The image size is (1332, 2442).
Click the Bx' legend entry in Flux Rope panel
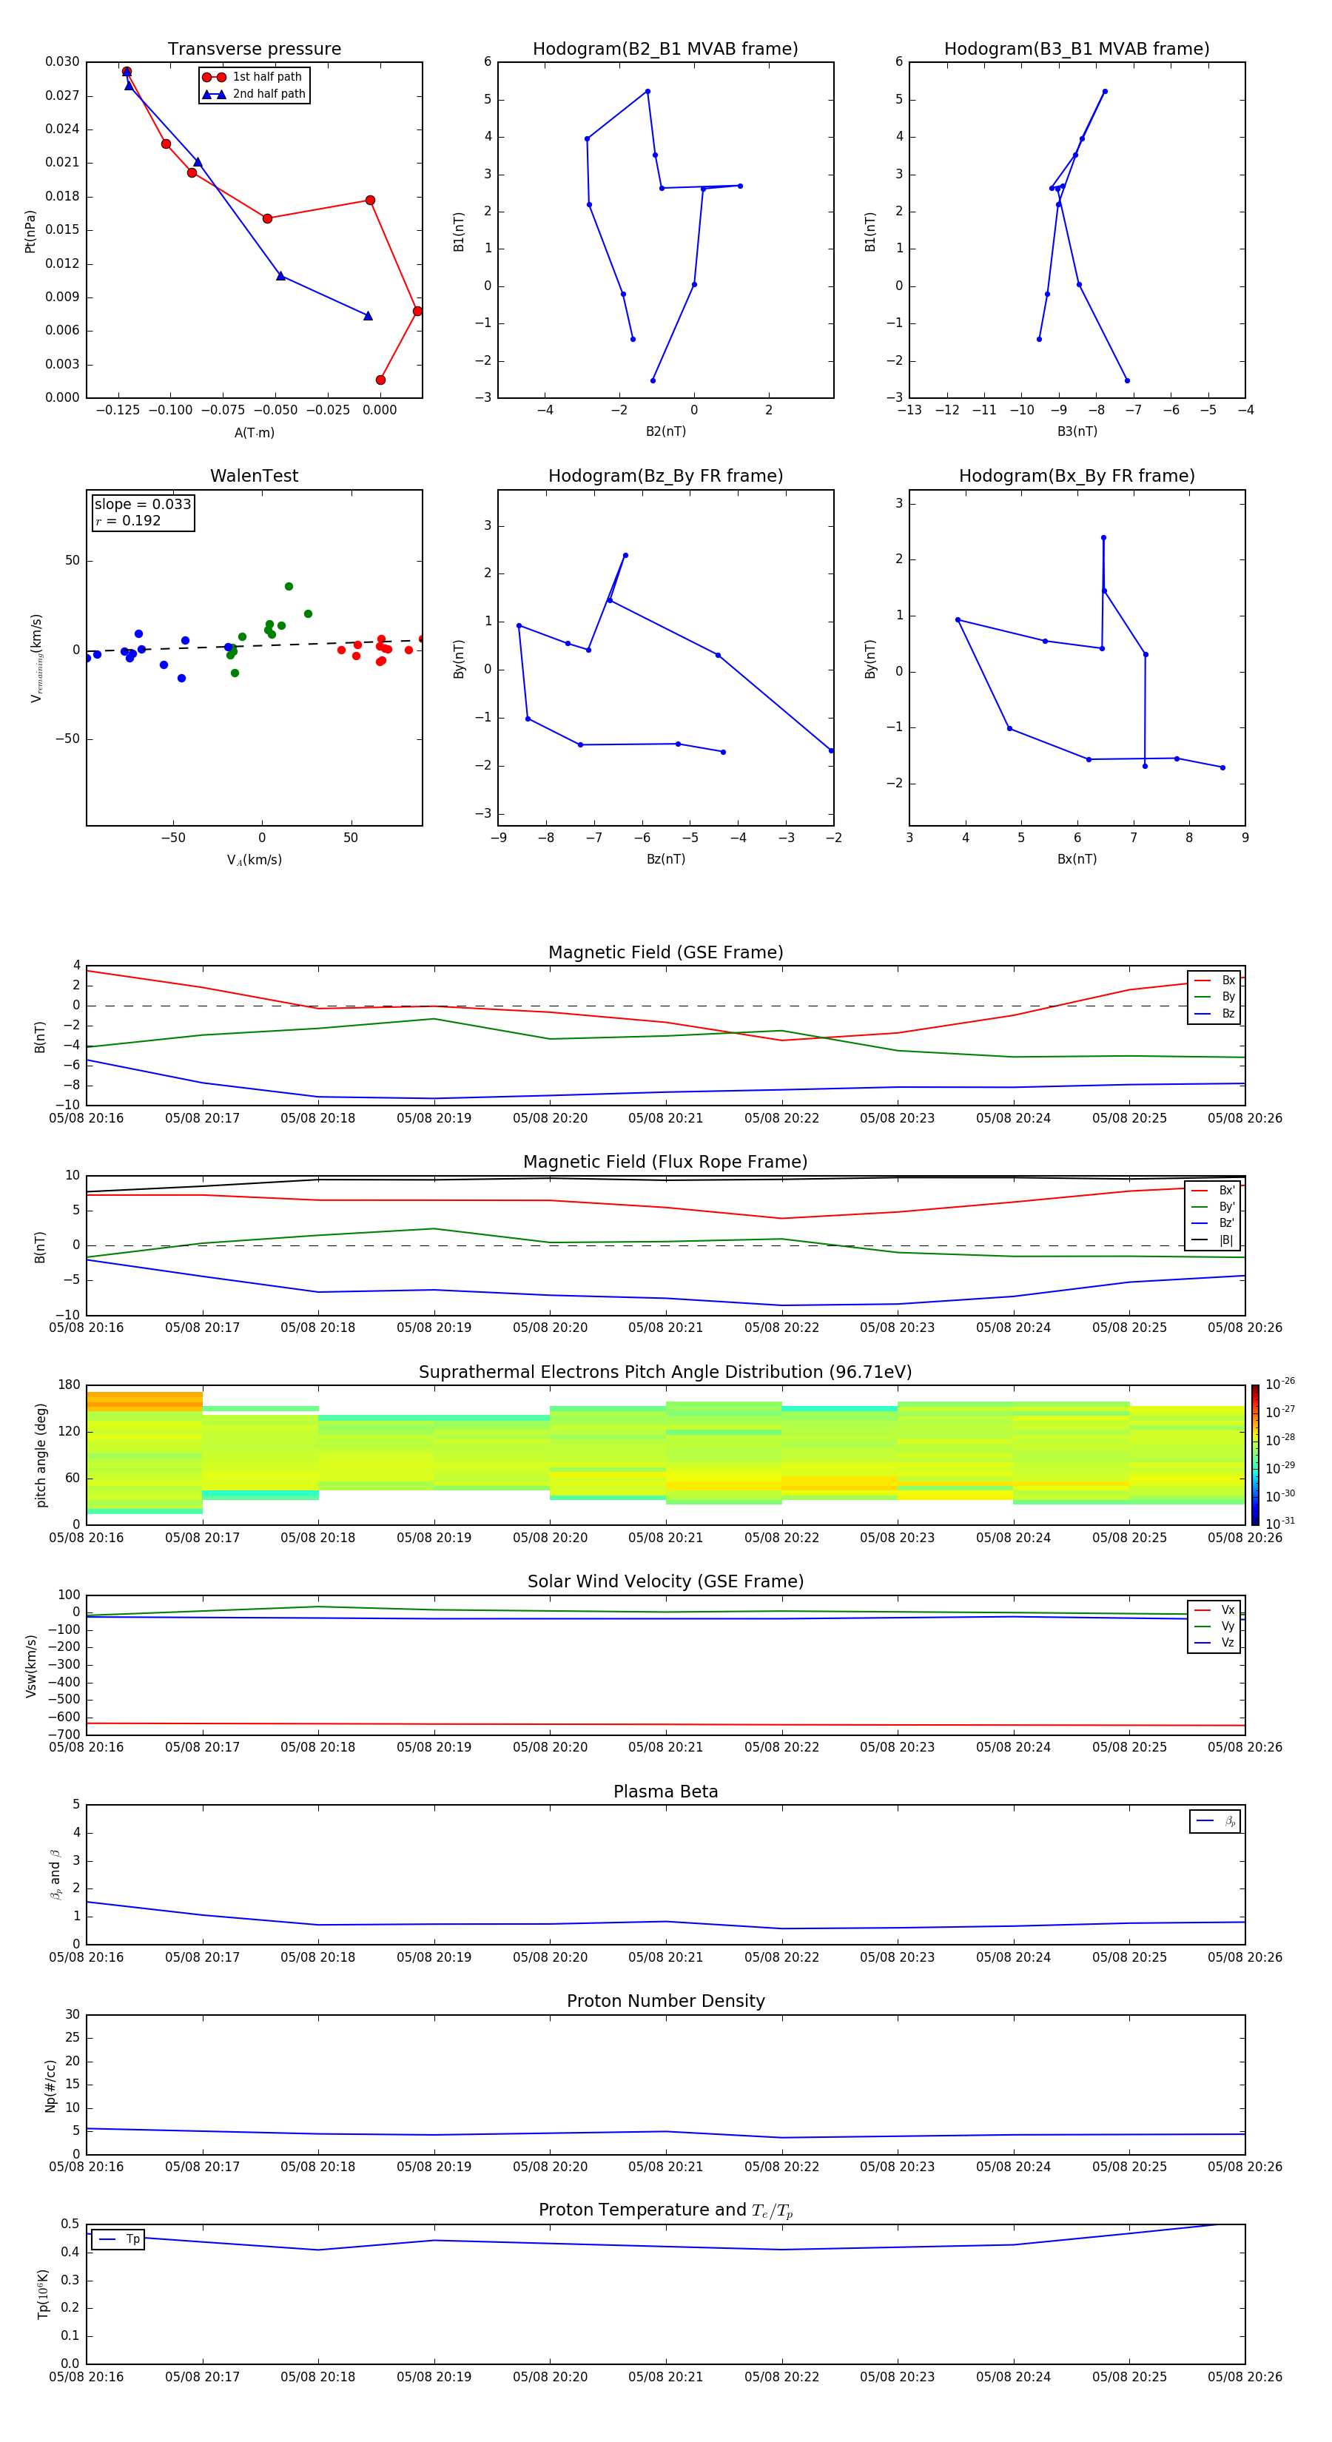[x=1214, y=1191]
